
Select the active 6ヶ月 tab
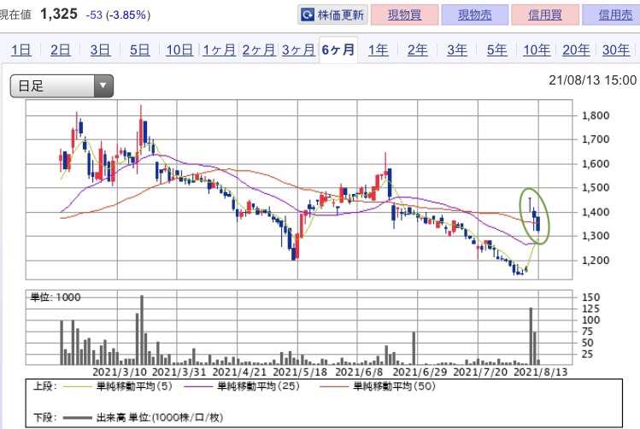click(x=338, y=50)
